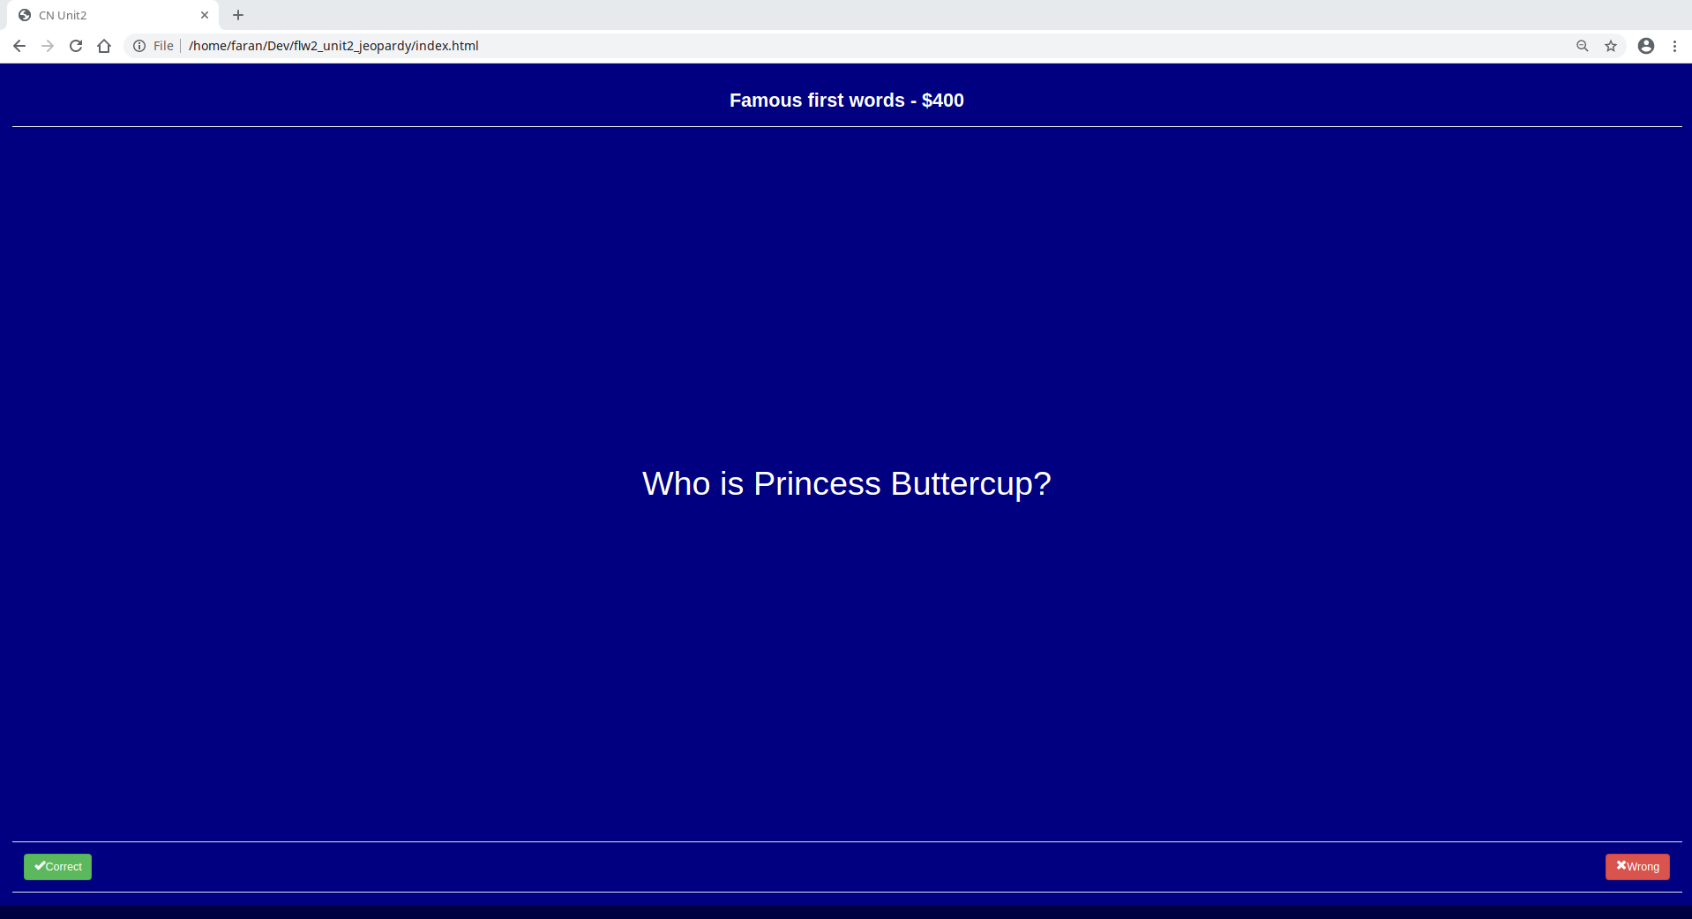1692x919 pixels.
Task: Click 'Famous first words - $400' heading
Action: pyautogui.click(x=847, y=101)
